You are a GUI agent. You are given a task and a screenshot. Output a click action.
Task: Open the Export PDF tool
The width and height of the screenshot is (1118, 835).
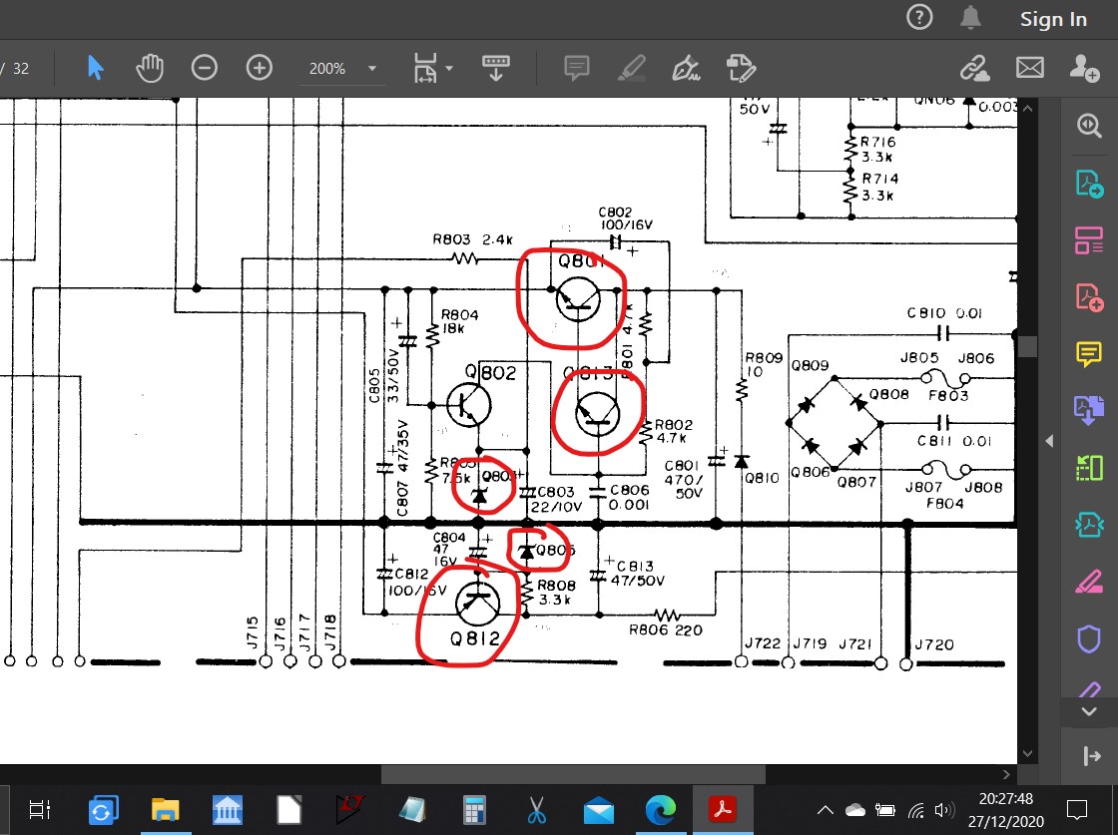[1089, 184]
